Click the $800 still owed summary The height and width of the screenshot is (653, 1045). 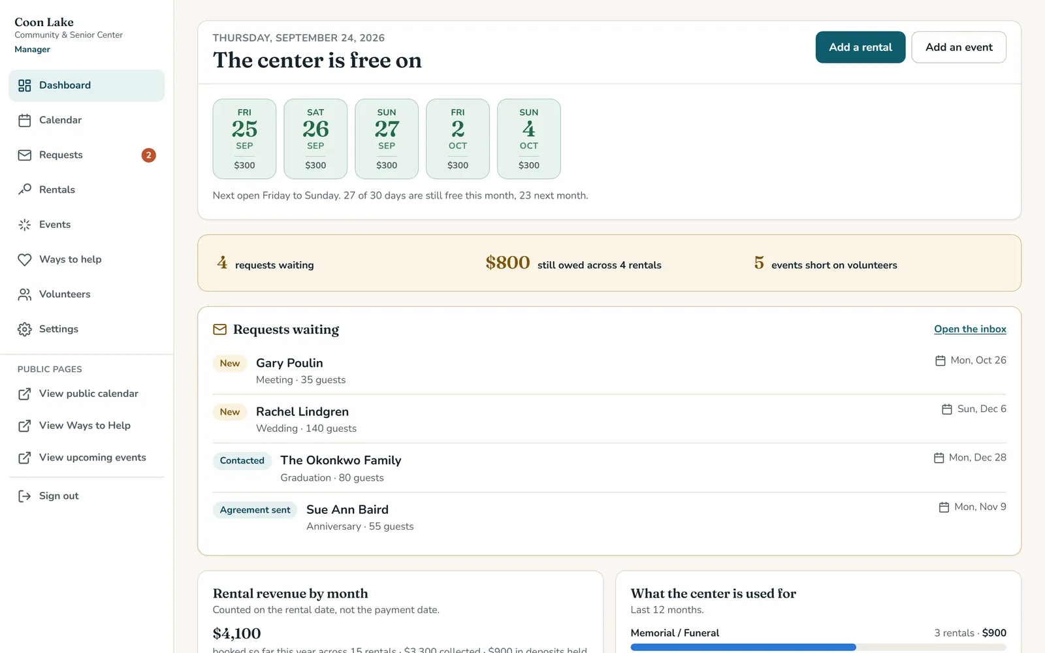tap(573, 263)
